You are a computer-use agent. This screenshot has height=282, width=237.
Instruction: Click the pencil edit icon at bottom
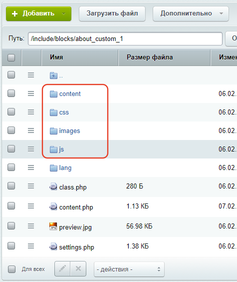click(x=62, y=269)
